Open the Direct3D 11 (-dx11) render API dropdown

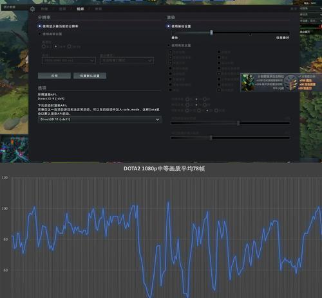pos(100,119)
